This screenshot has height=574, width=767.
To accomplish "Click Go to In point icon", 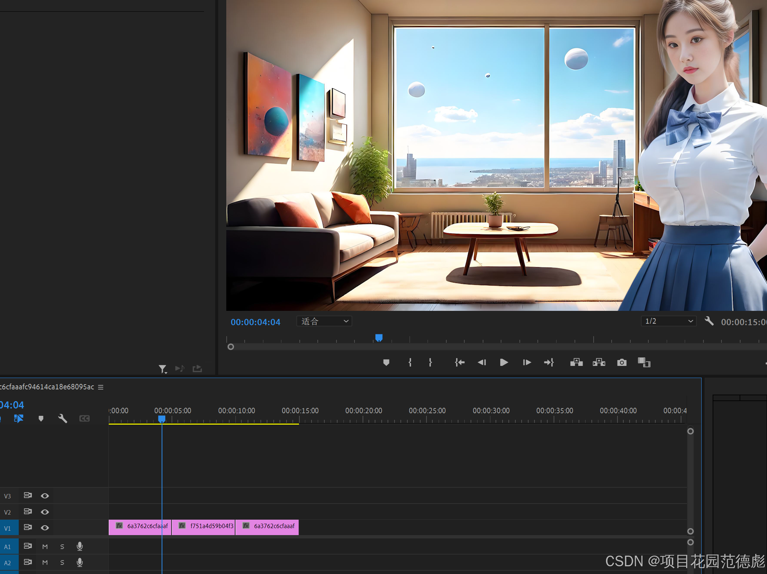I will tap(460, 363).
